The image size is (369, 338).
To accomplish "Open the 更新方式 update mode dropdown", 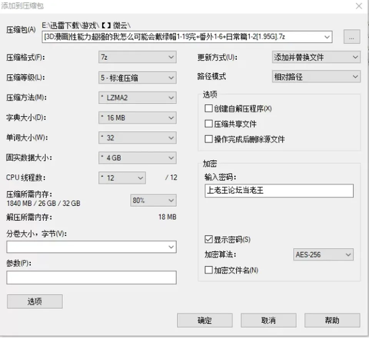I will 316,57.
